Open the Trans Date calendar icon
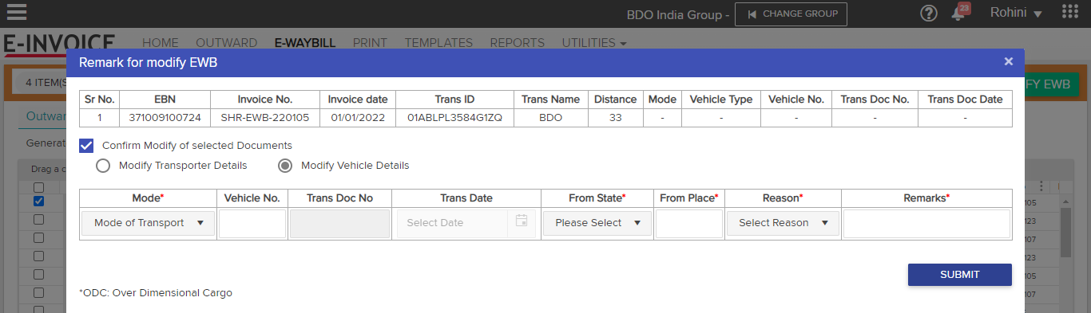Viewport: 1091px width, 313px height. pos(522,222)
